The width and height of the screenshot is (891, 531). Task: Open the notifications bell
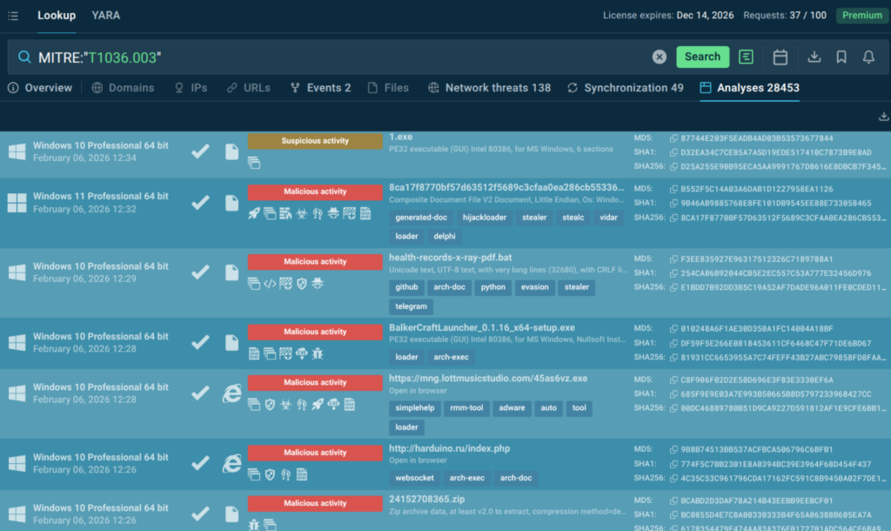pos(868,57)
